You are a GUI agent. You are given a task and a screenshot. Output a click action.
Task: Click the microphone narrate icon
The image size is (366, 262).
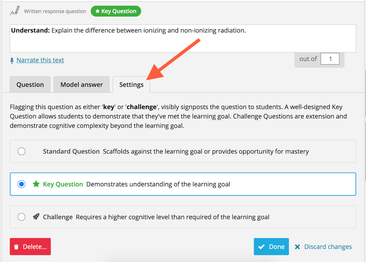click(x=12, y=61)
